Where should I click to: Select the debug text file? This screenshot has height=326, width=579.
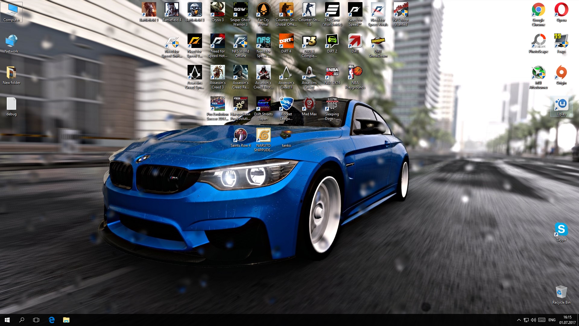tap(11, 104)
